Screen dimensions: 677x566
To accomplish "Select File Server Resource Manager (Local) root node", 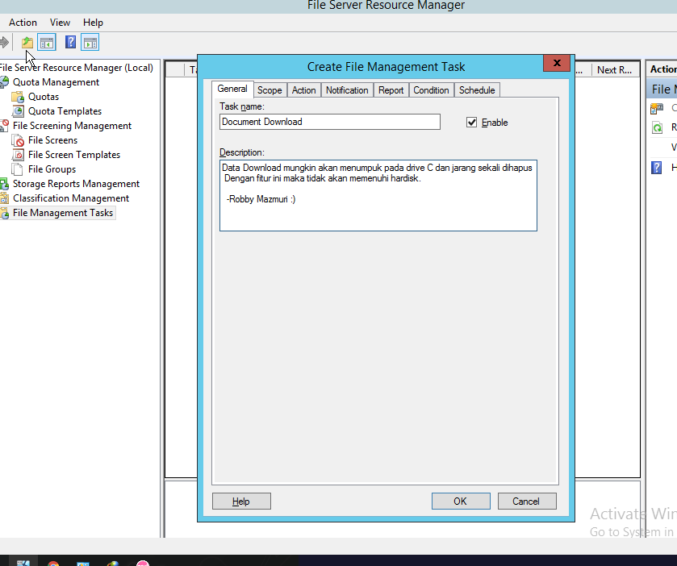I will pos(78,67).
